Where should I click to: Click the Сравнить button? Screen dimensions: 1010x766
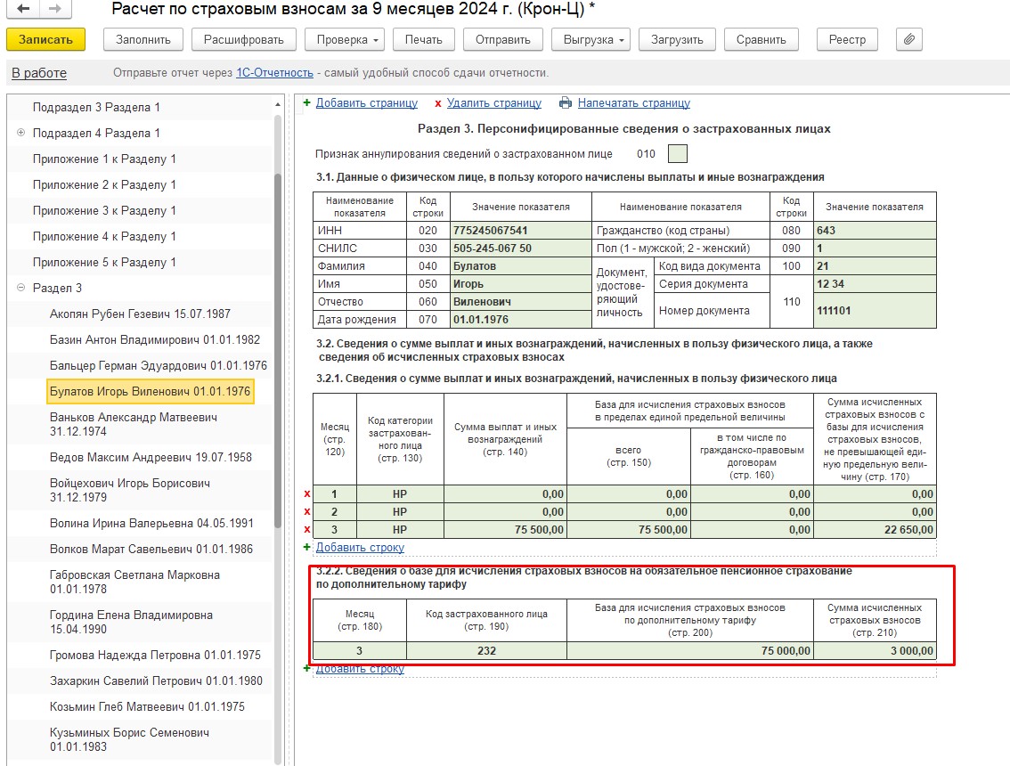pos(762,39)
